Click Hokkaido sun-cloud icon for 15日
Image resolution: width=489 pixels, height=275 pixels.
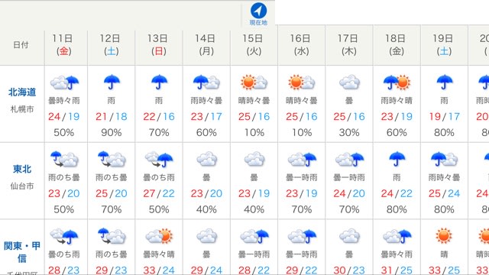tap(254, 82)
